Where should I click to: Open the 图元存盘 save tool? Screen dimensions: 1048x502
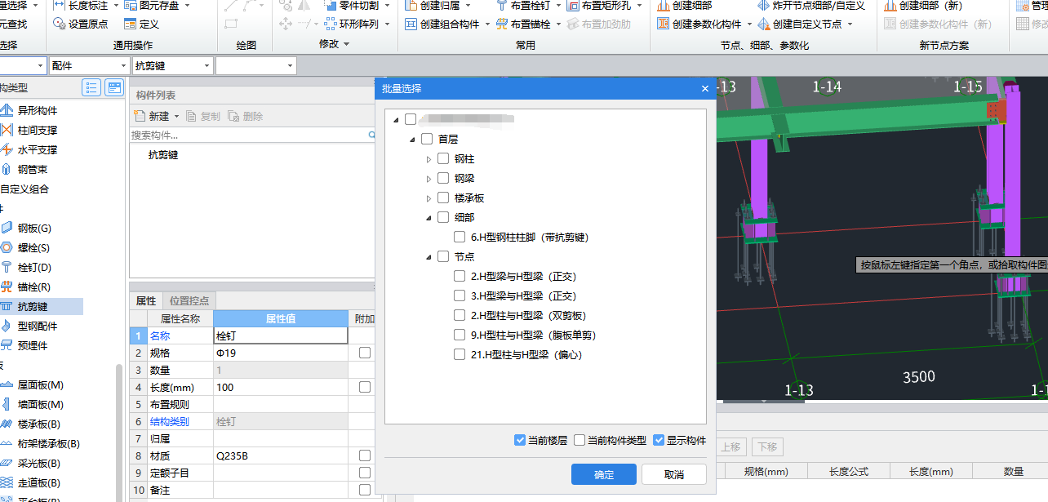pos(152,5)
